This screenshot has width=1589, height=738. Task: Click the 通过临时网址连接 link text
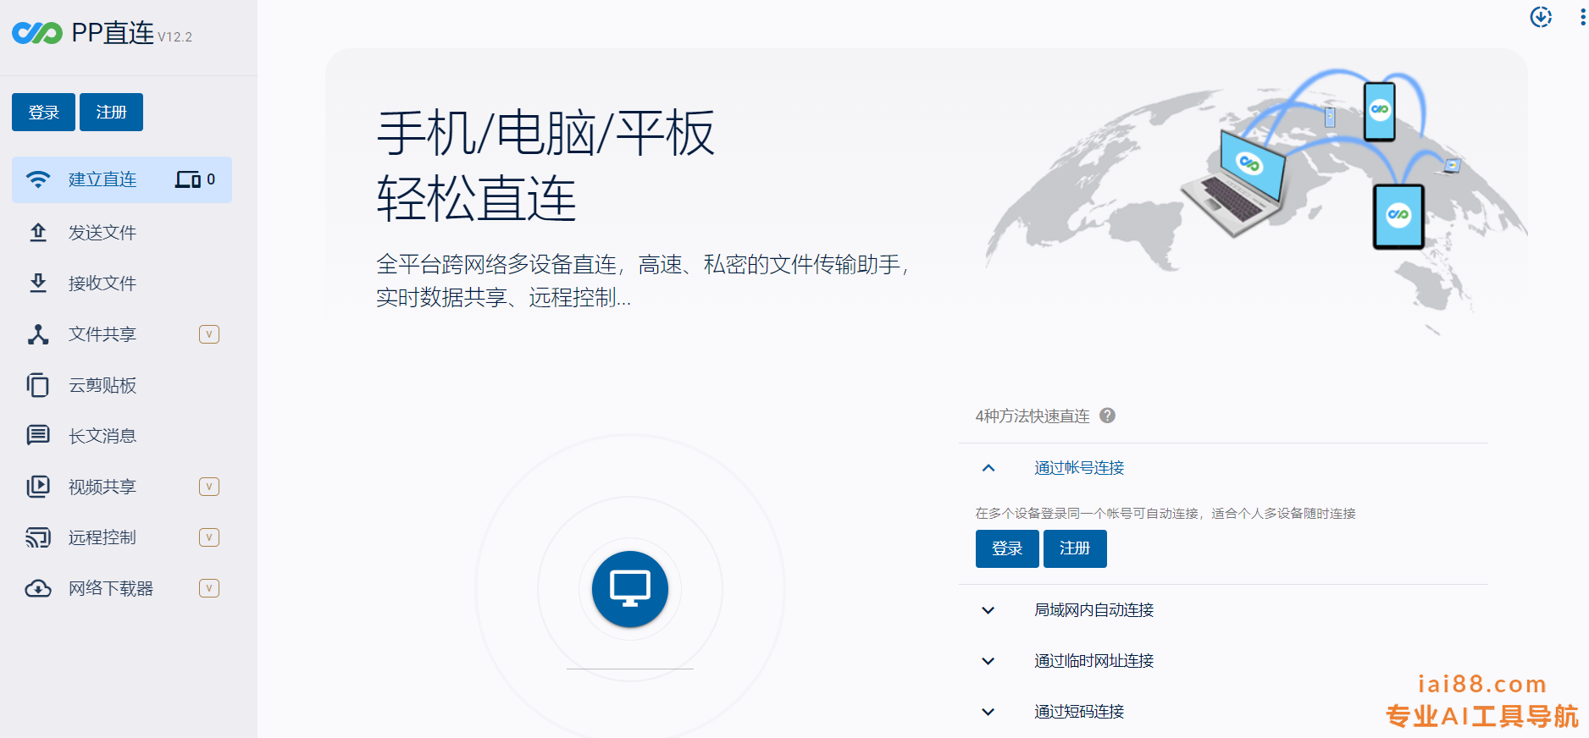tap(1093, 661)
